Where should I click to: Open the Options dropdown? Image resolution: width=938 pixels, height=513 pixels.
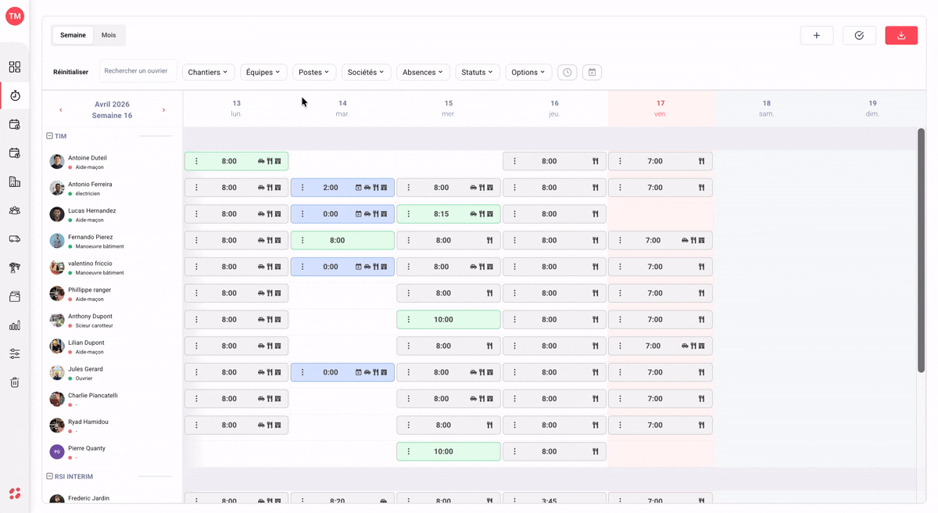click(528, 72)
